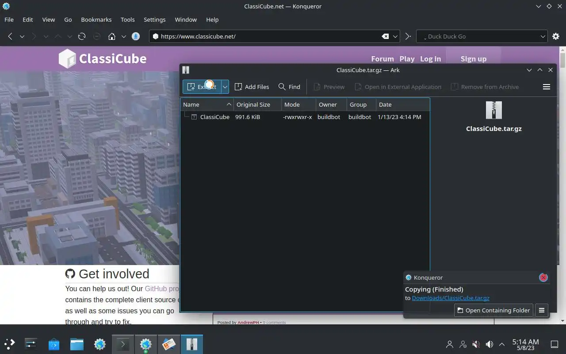Viewport: 566px width, 354px height.
Task: Click the blue download icon in Konqueror toolbar
Action: pyautogui.click(x=136, y=36)
